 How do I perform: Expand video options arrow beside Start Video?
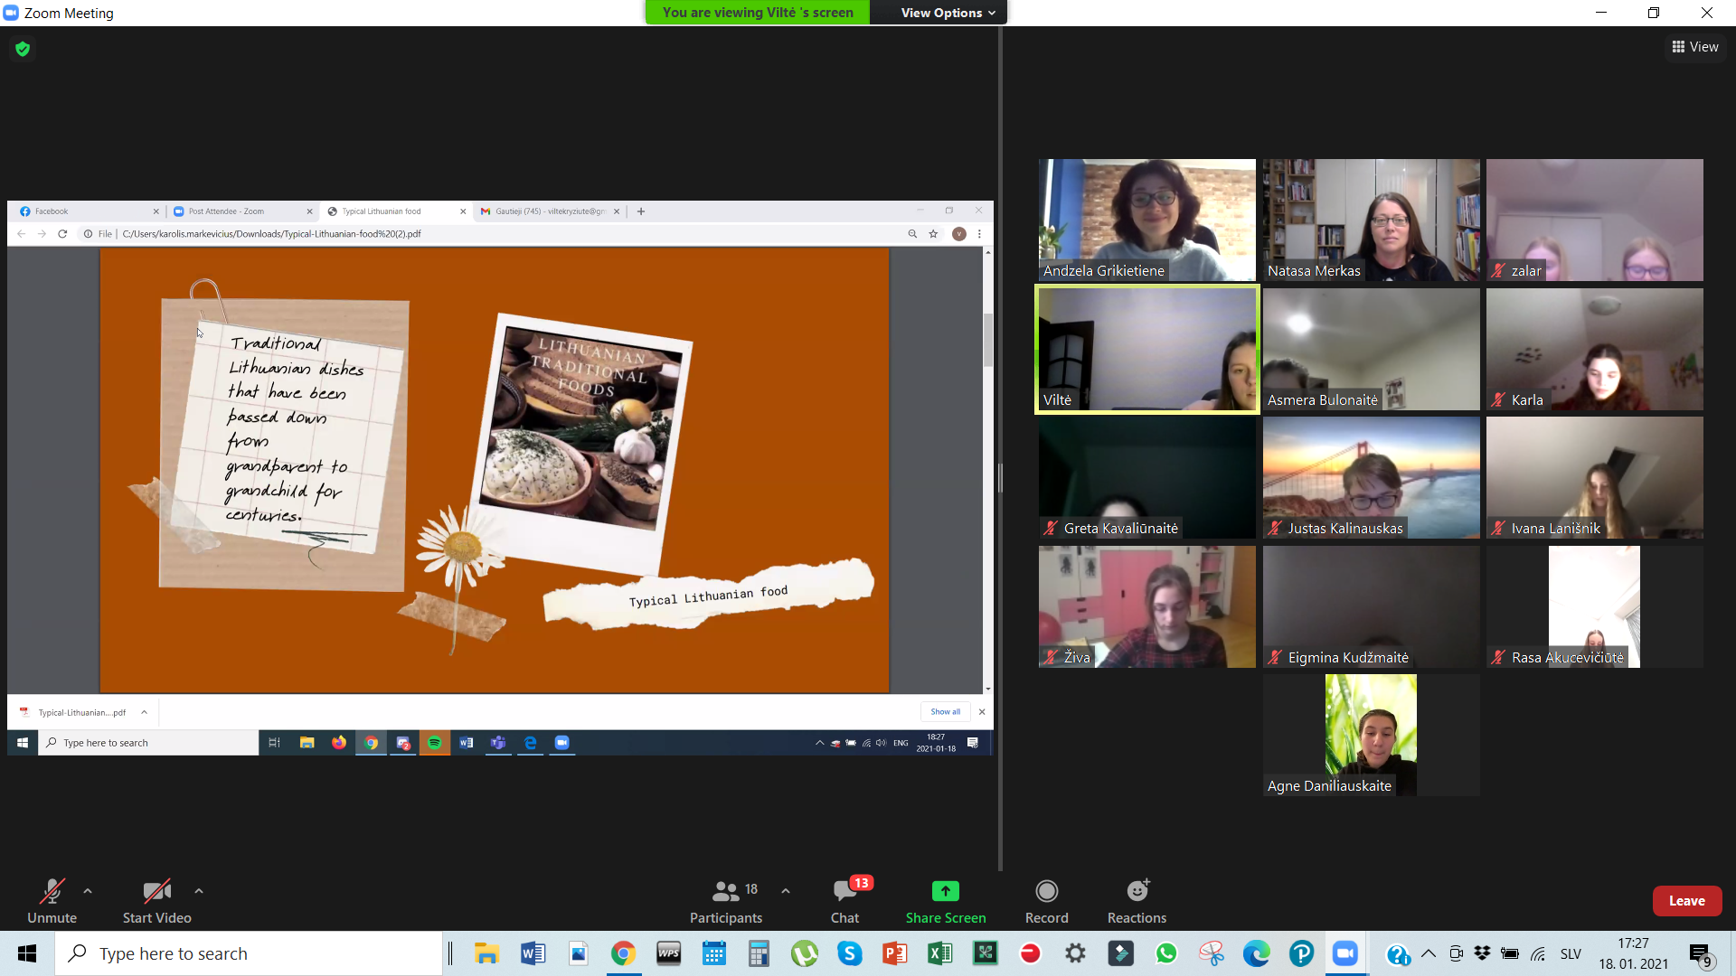[x=199, y=891]
